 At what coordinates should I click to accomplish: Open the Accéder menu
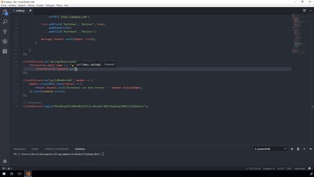(x=40, y=5)
